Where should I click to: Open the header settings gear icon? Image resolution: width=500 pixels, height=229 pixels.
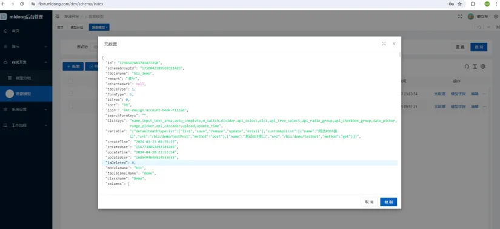pos(496,16)
